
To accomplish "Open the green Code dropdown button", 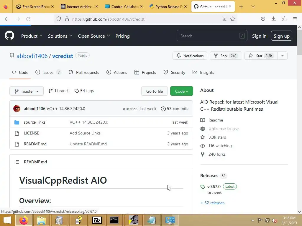I will pos(181,91).
